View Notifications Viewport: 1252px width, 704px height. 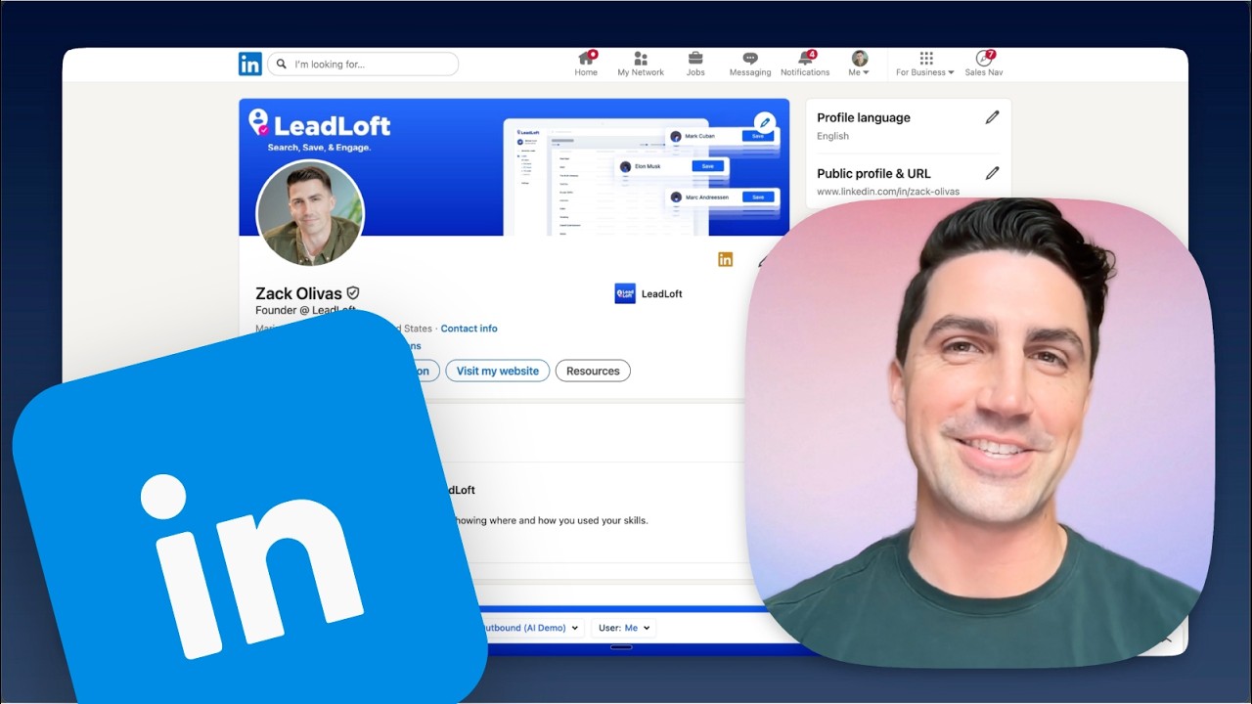click(805, 65)
